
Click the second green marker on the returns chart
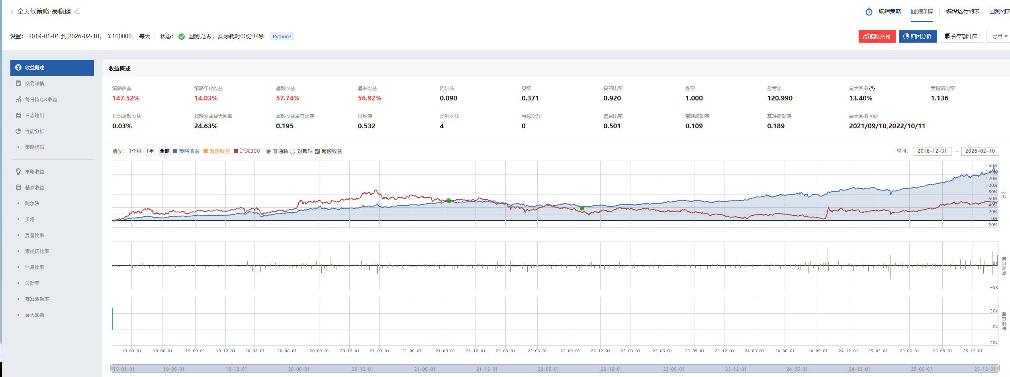(x=582, y=208)
